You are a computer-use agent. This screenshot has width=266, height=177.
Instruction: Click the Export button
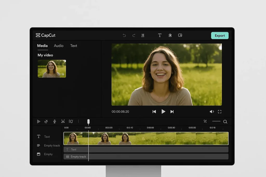220,36
